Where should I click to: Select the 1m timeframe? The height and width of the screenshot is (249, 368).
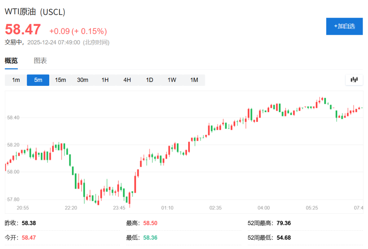16,80
